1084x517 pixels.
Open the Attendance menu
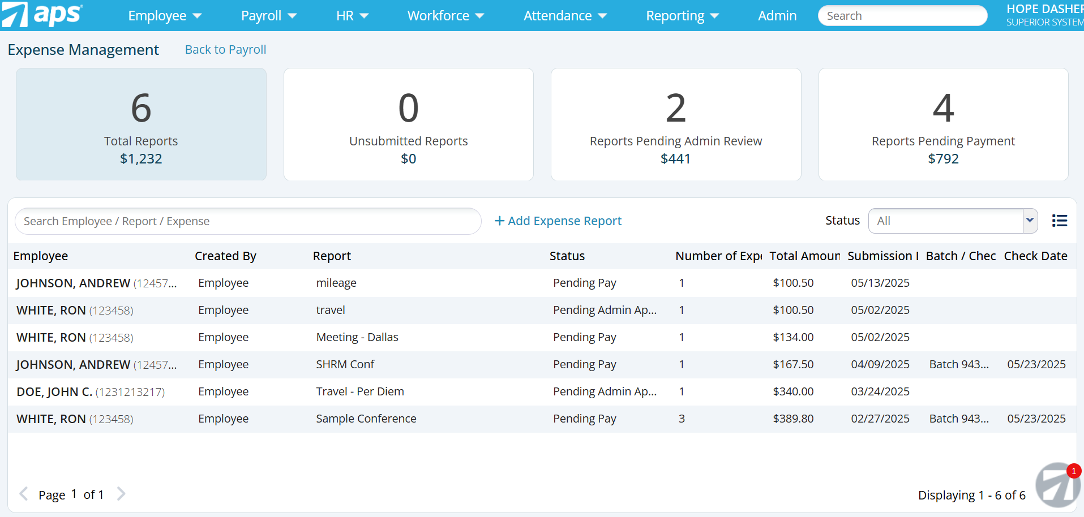coord(564,16)
